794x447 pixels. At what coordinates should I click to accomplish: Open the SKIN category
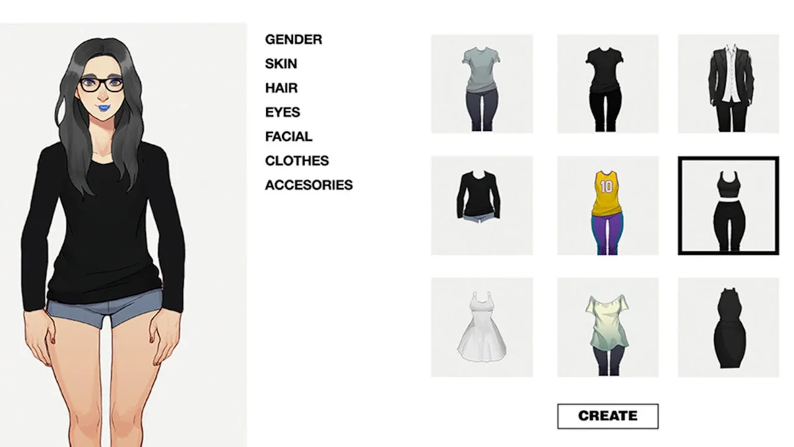click(281, 64)
